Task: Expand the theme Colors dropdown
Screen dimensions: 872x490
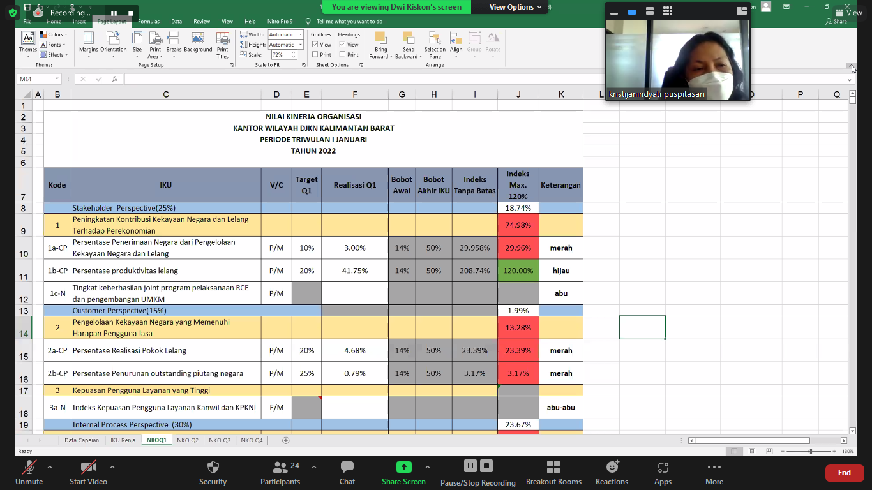Action: tap(54, 34)
